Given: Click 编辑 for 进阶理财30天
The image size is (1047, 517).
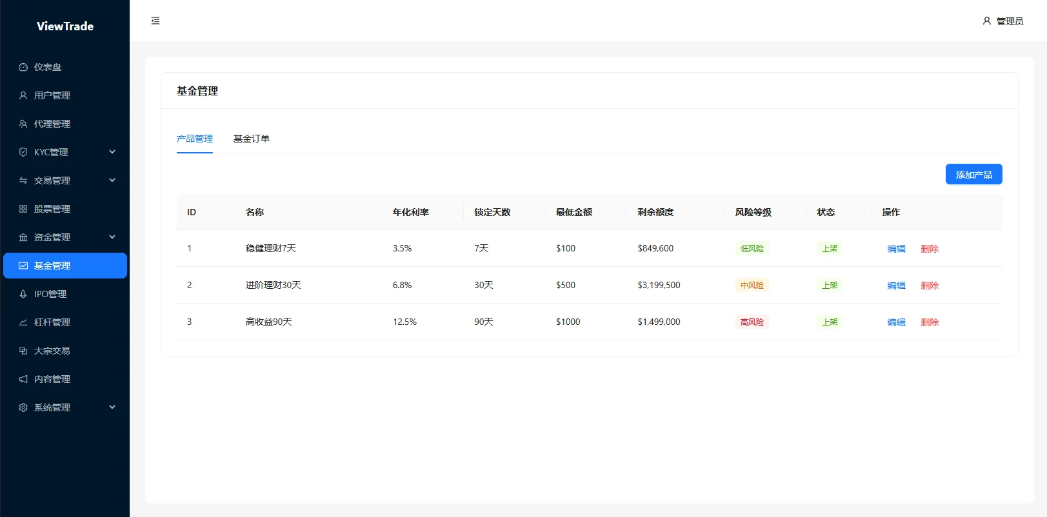Looking at the screenshot, I should (896, 286).
